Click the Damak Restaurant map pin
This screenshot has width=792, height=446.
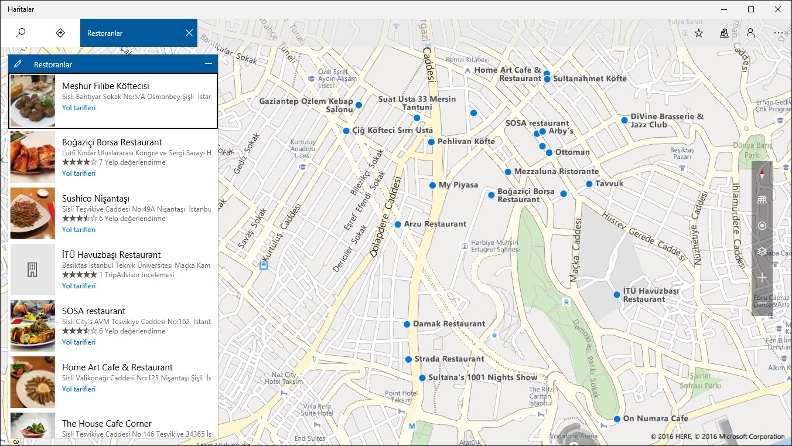(x=407, y=324)
